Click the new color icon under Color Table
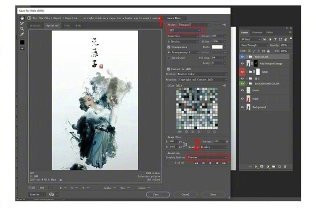This screenshot has width=315, height=208. tap(208, 132)
